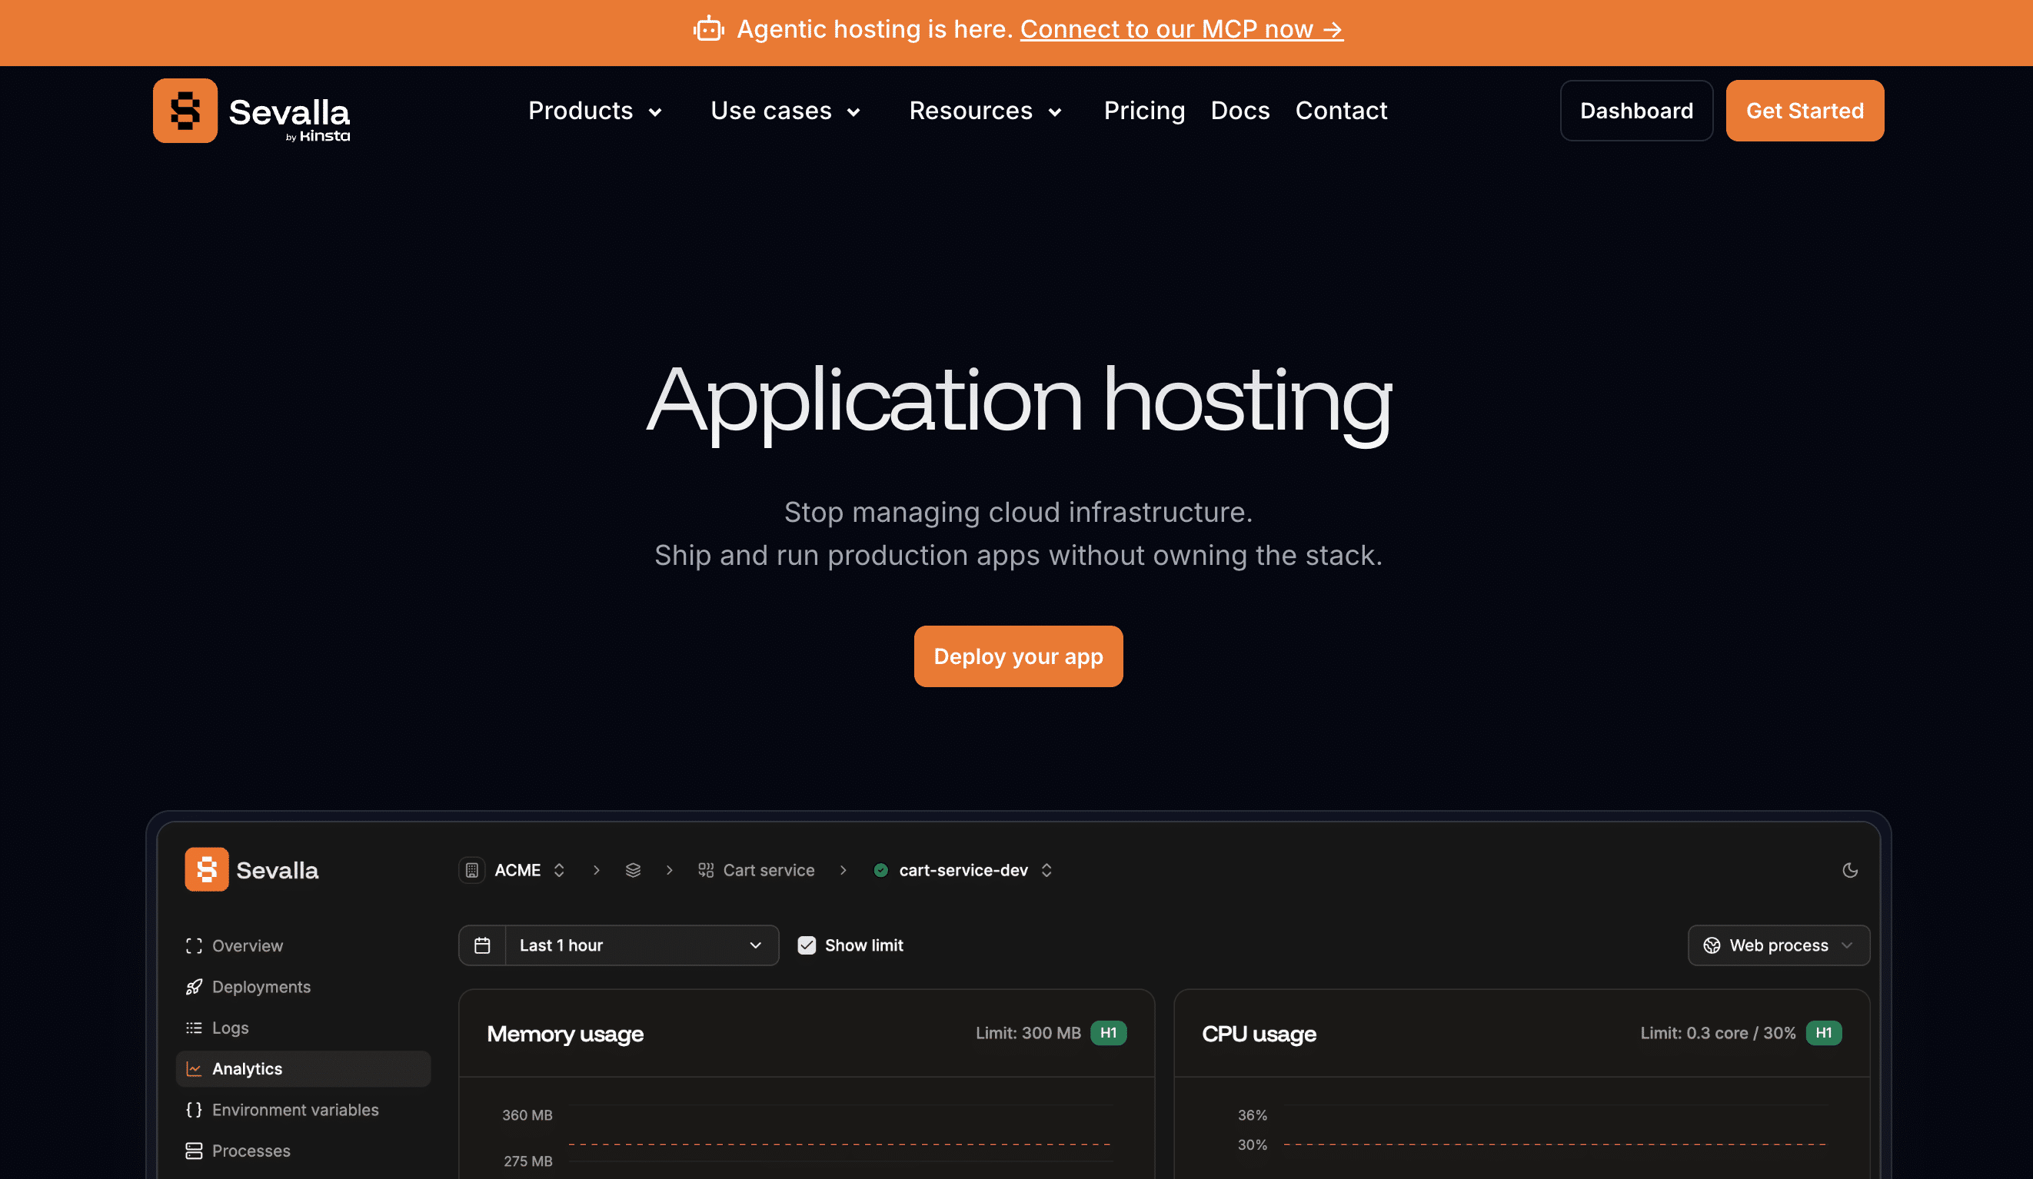Expand the Use cases menu
This screenshot has width=2033, height=1179.
tap(786, 111)
